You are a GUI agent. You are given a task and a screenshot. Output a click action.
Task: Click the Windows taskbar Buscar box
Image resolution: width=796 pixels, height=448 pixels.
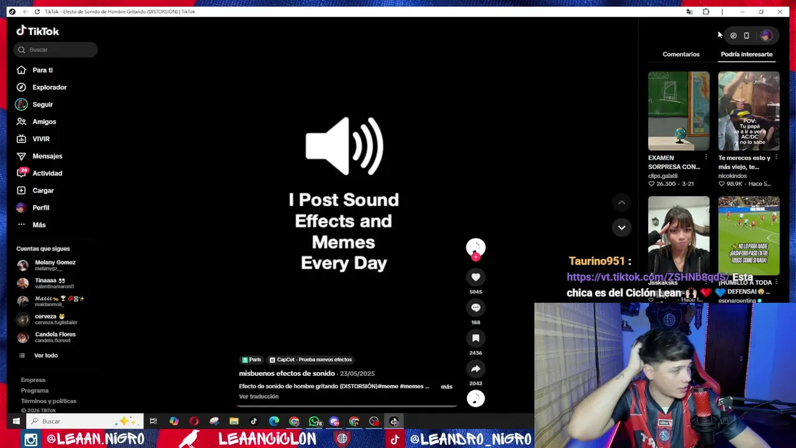(x=85, y=421)
